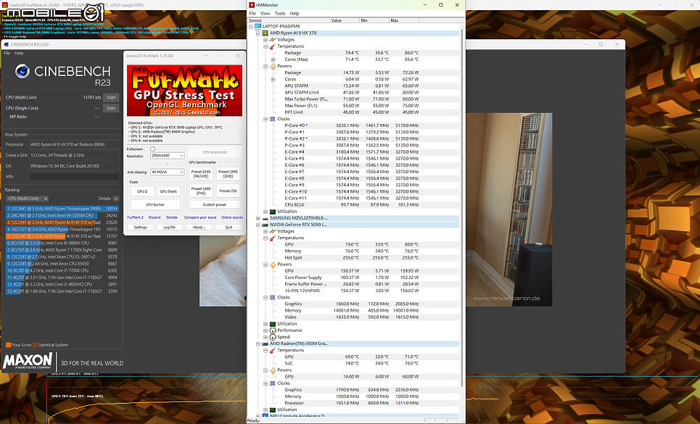Click the NVIDIA GeForce RTX 5090 card icon
The width and height of the screenshot is (700, 424).
pos(265,225)
